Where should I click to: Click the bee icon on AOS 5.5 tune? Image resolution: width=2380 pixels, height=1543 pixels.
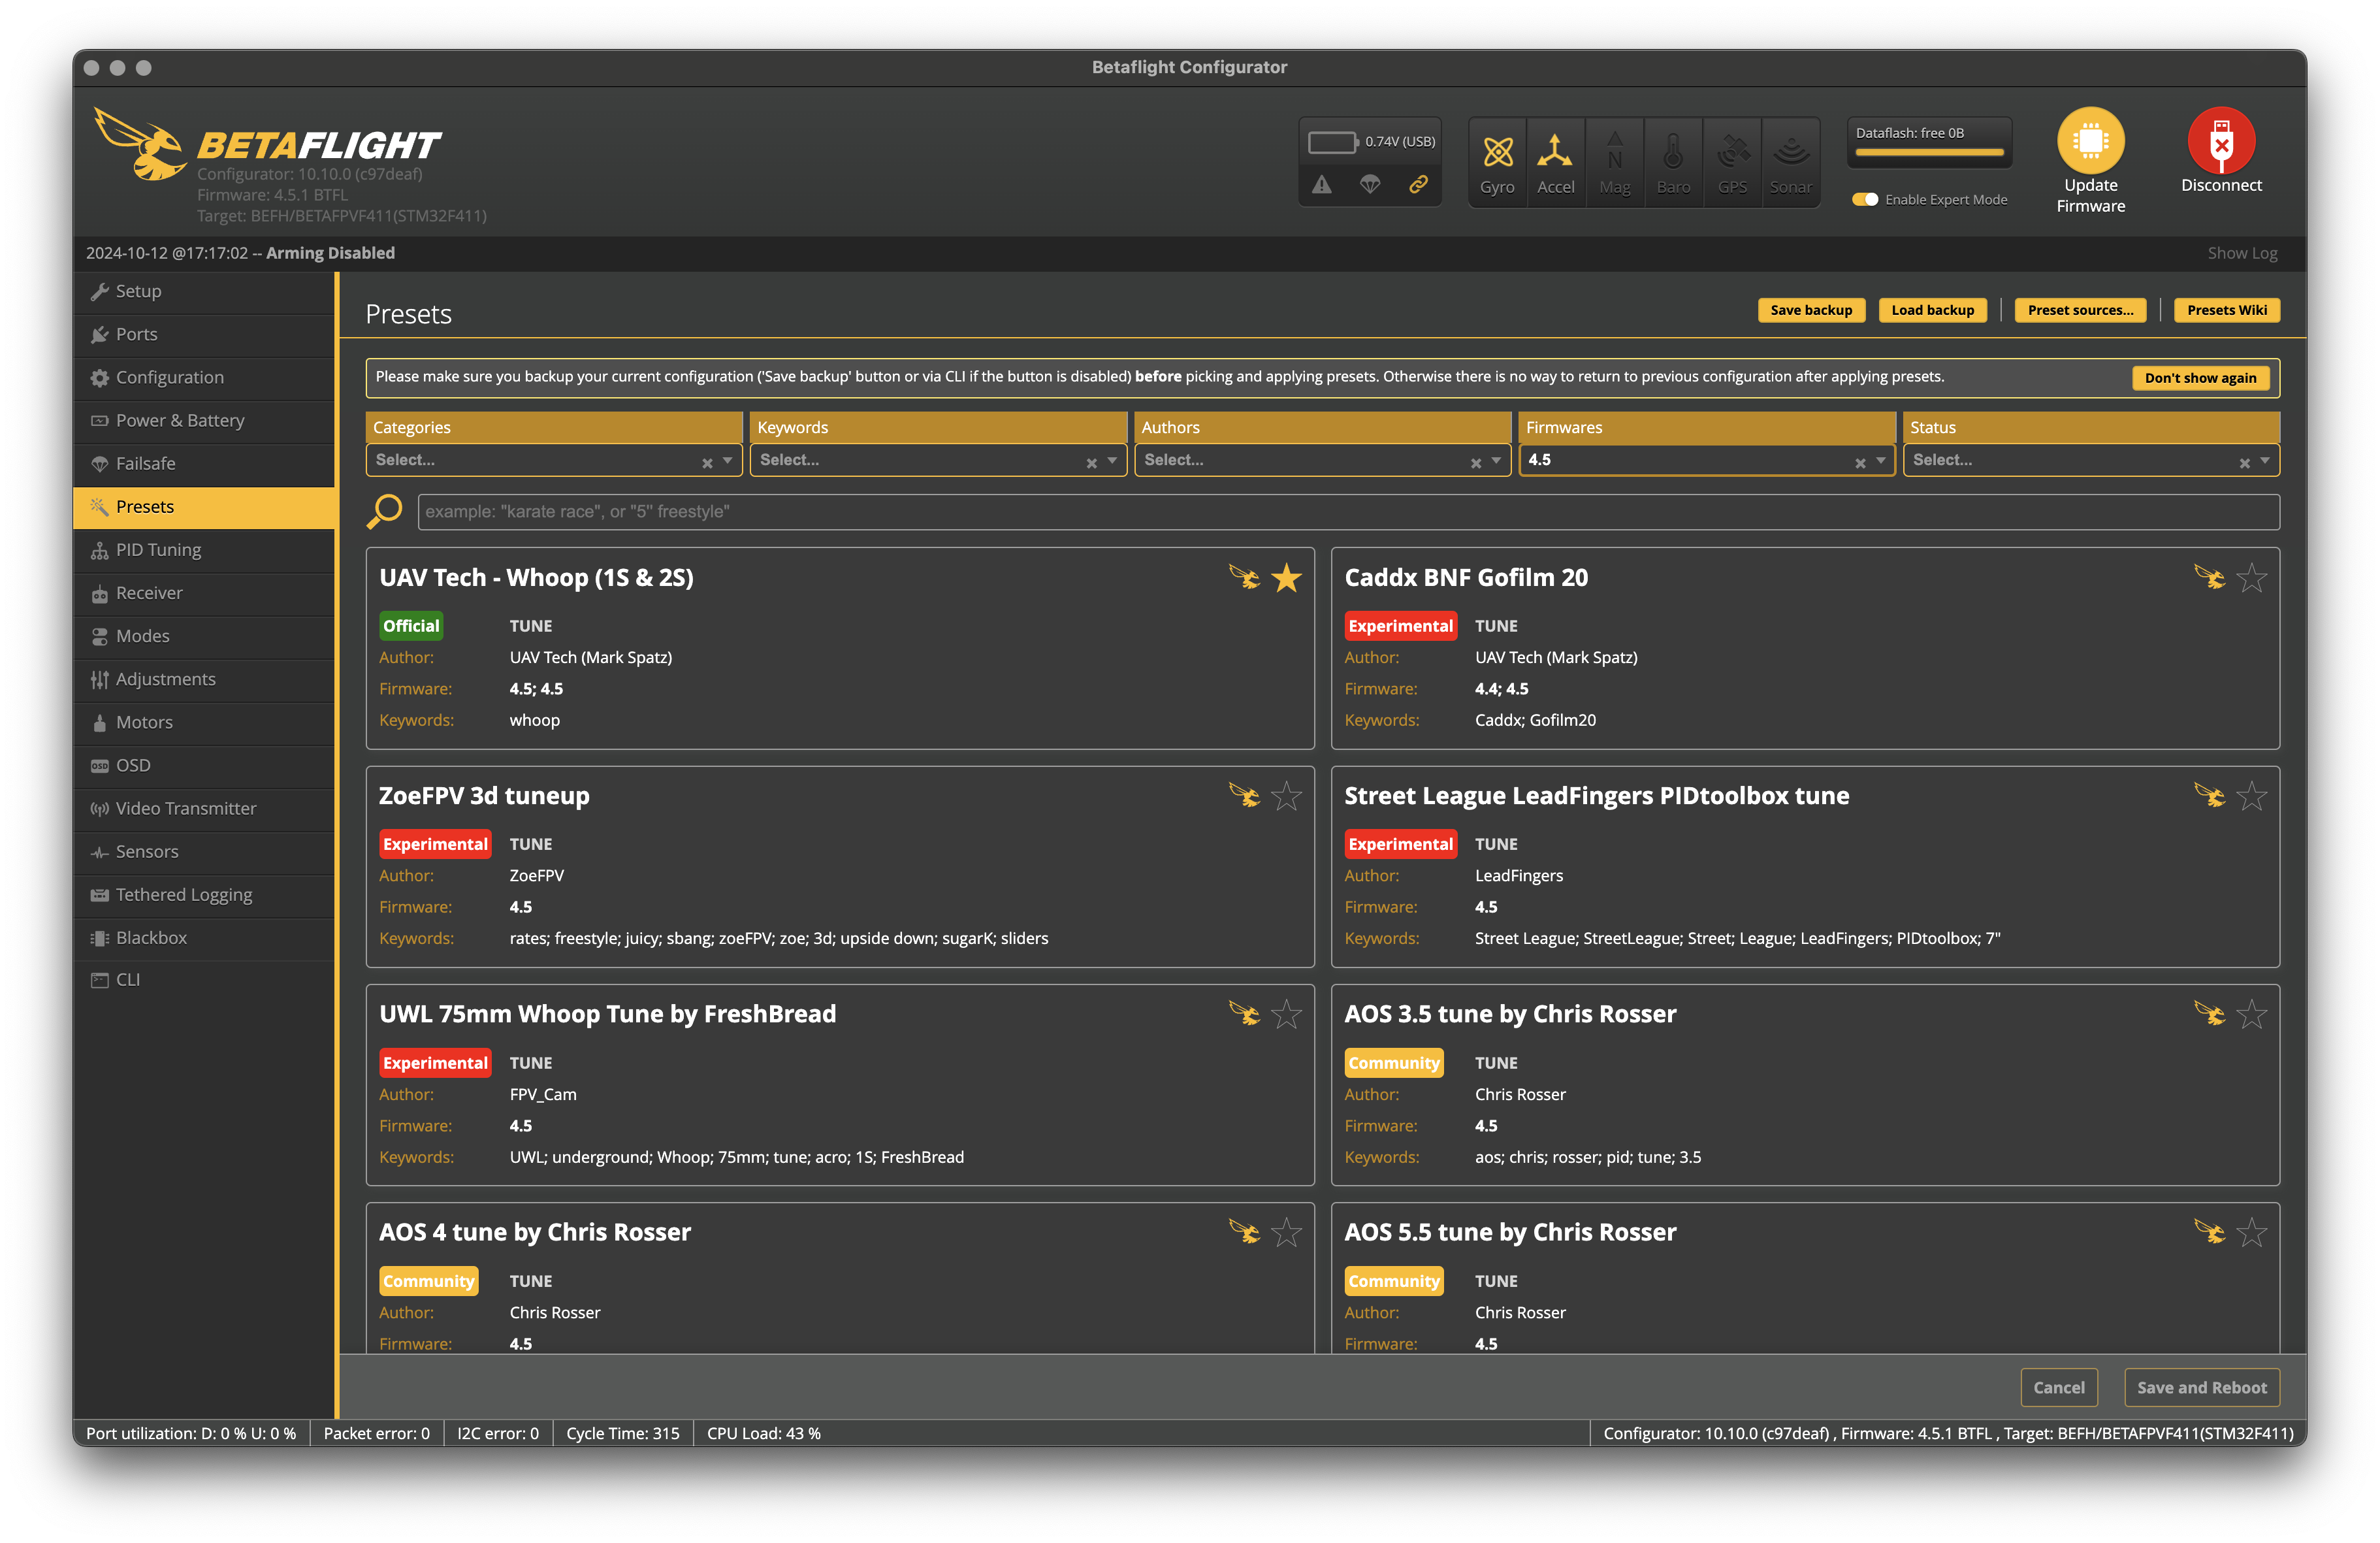pos(2209,1231)
